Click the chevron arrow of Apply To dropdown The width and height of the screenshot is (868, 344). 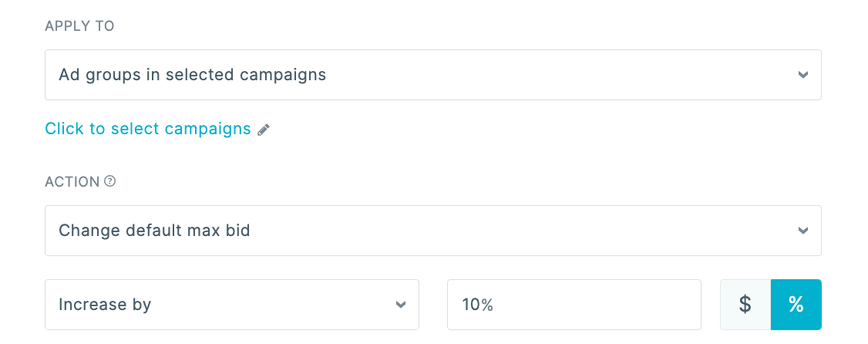802,75
